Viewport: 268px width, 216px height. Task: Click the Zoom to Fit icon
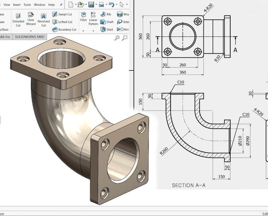click(117, 38)
